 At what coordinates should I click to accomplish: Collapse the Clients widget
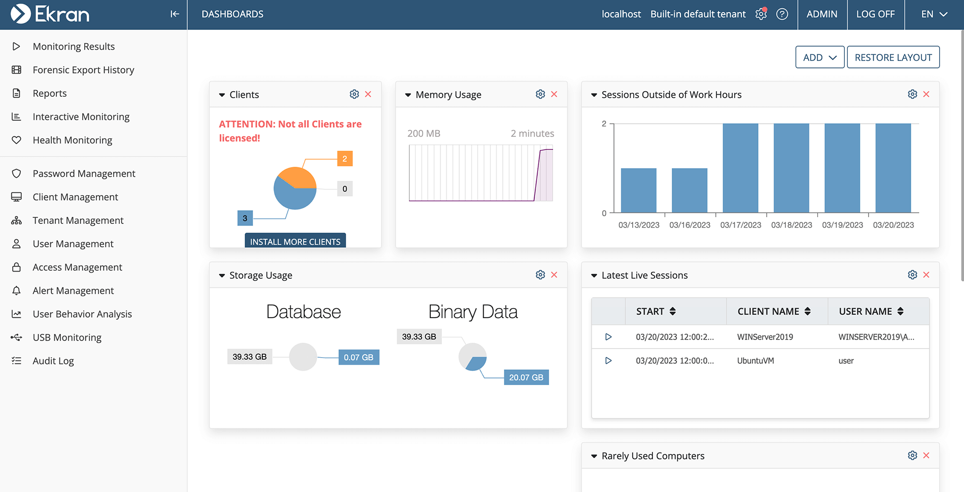click(x=222, y=95)
